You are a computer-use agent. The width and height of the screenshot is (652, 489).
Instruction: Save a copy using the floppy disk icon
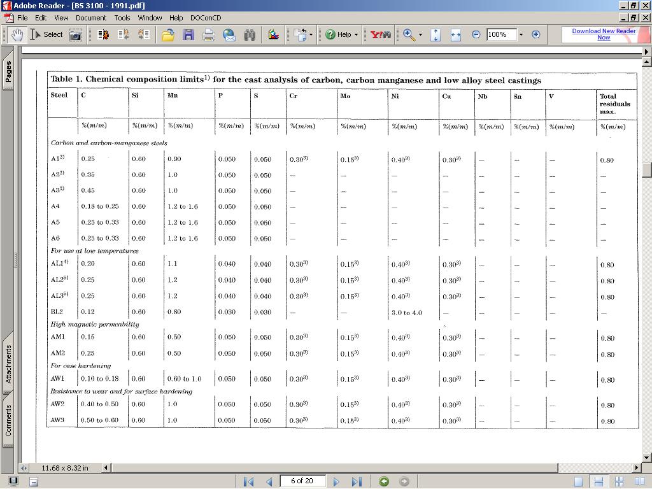(188, 35)
